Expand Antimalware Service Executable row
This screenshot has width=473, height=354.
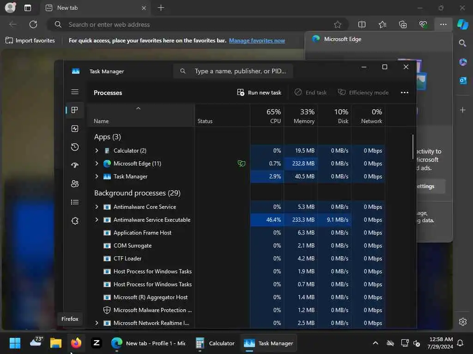97,220
